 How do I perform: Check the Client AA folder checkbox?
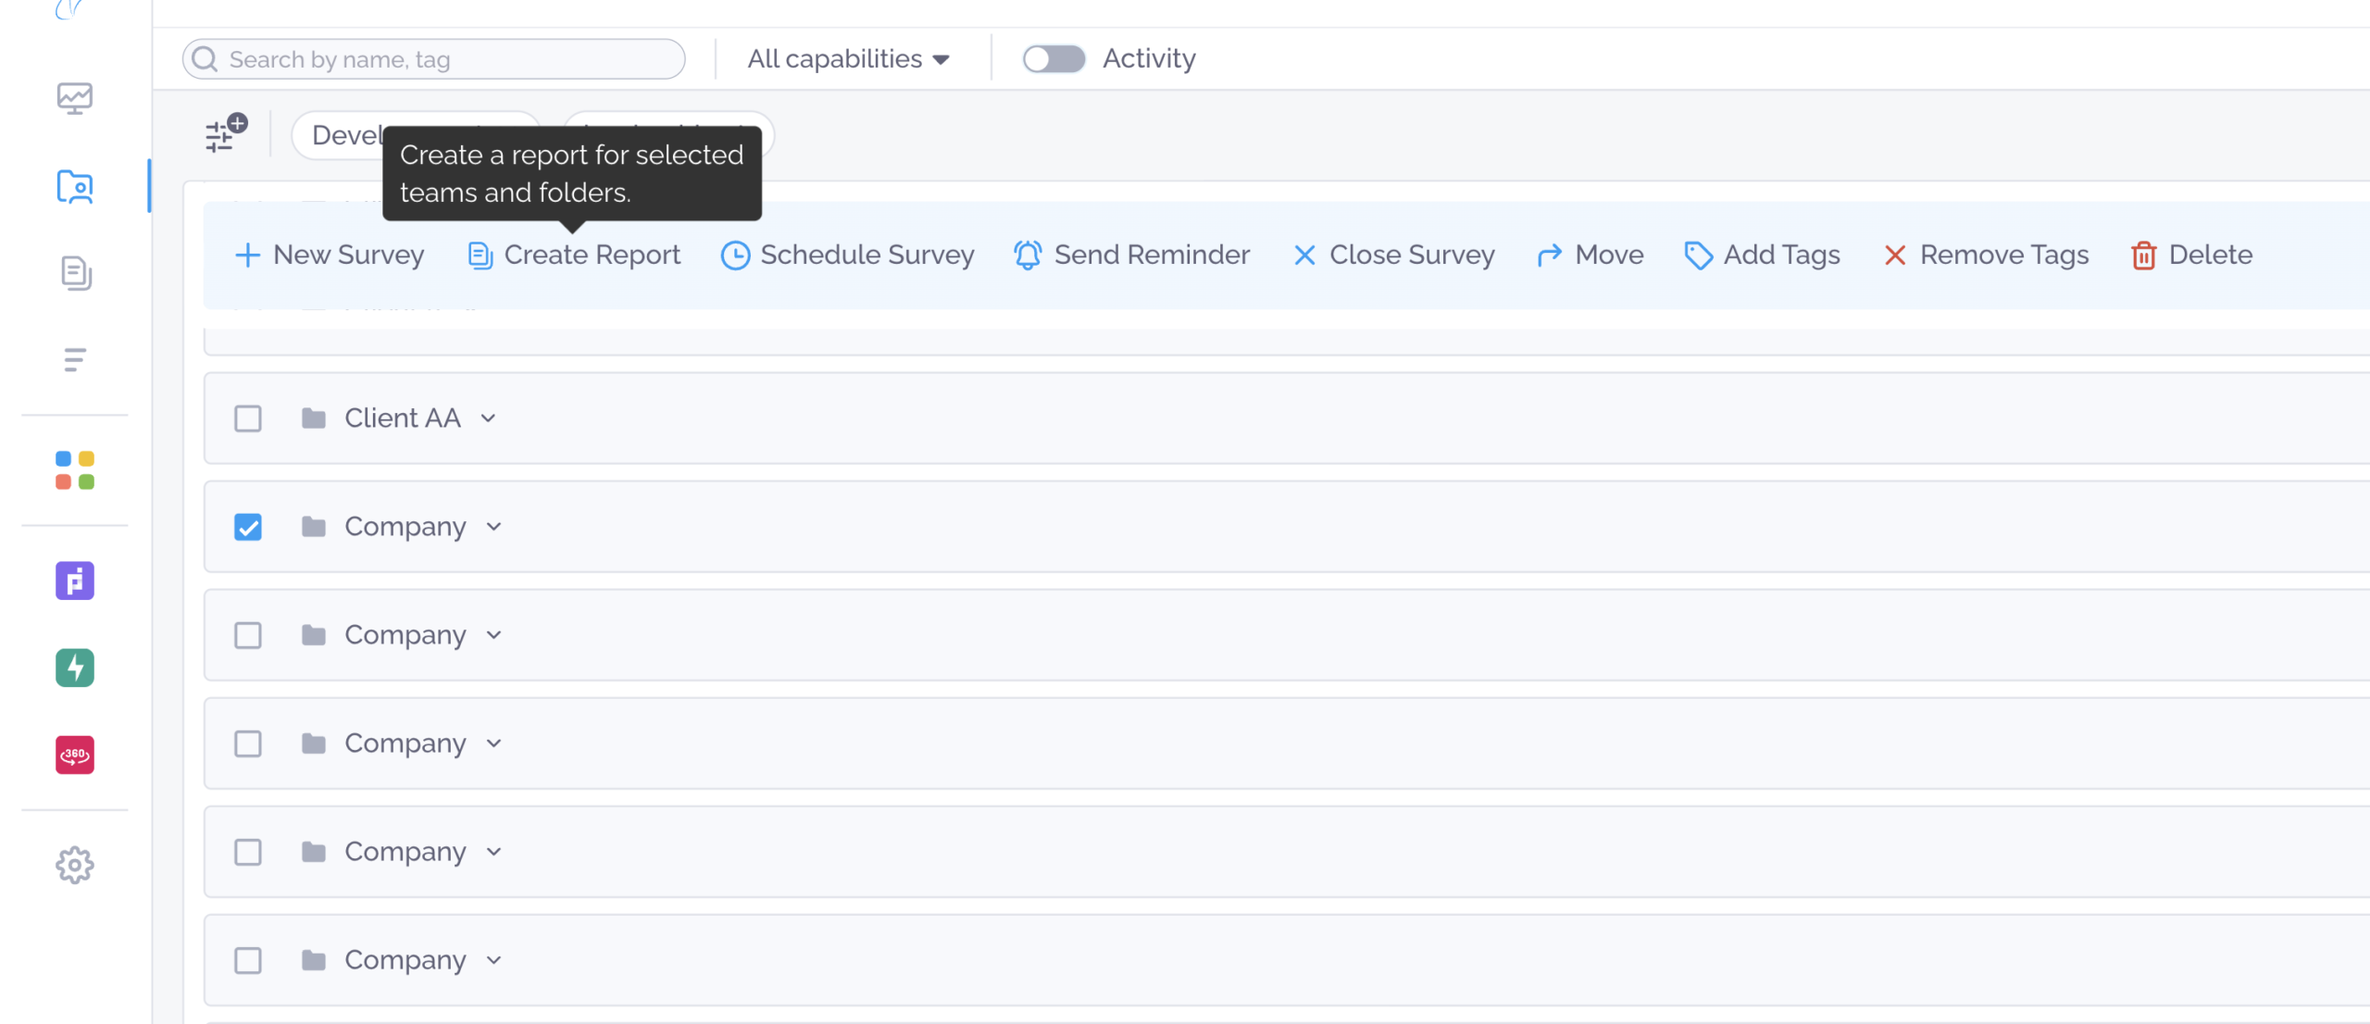(248, 418)
